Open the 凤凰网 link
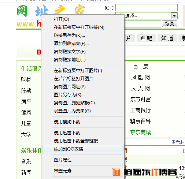The height and width of the screenshot is (179, 185). click(x=141, y=78)
